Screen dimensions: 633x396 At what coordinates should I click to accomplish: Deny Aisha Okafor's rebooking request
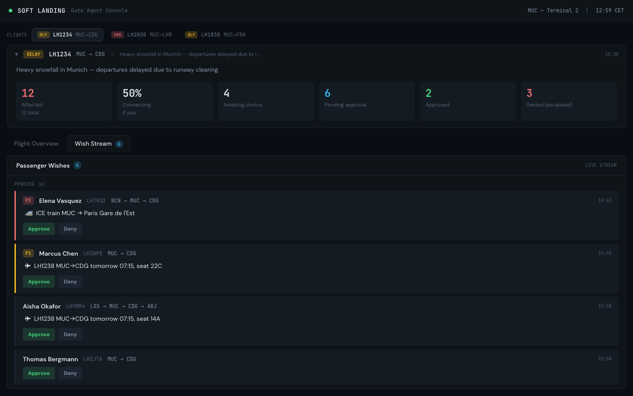pos(70,334)
